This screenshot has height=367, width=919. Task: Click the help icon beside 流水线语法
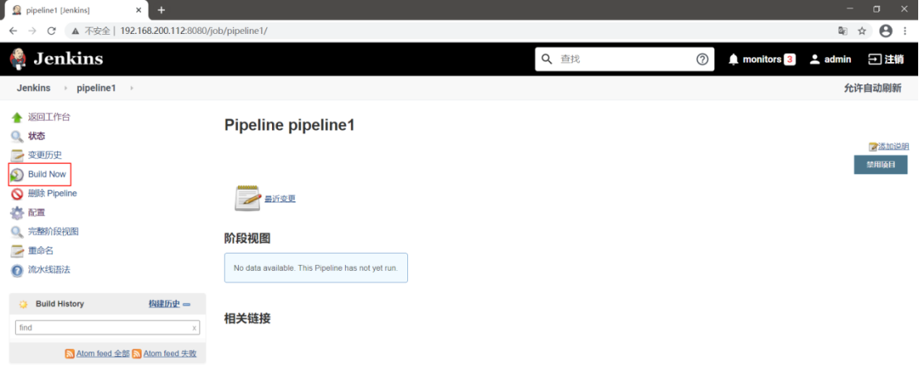click(17, 270)
